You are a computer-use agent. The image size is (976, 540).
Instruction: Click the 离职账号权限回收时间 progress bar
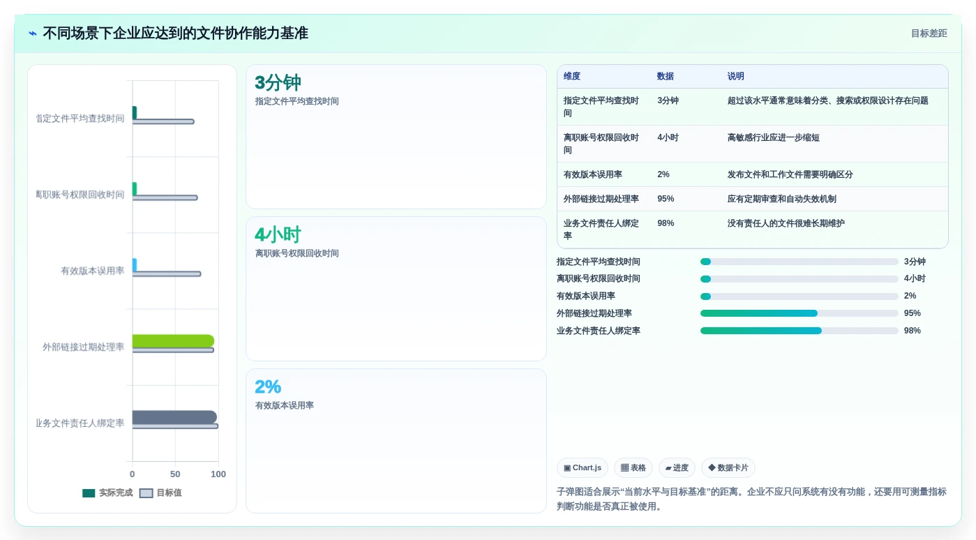[x=799, y=278]
